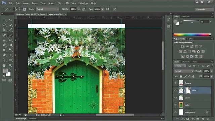
Task: Toggle airbrush mode in options bar
Action: pos(108,9)
